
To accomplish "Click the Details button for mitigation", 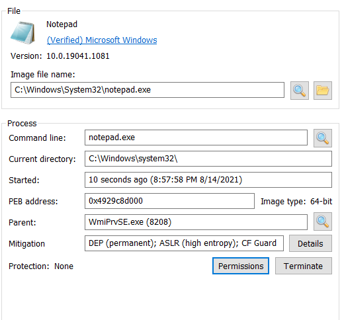I will (310, 243).
